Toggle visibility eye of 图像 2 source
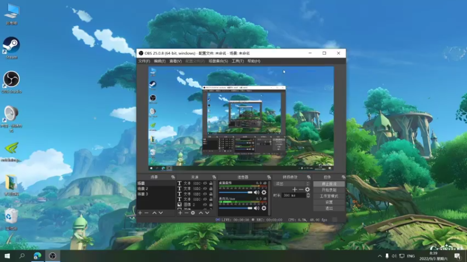Image resolution: width=467 pixels, height=262 pixels. pos(205,205)
